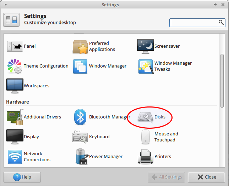The image size is (229, 186).
Task: Click the Workspaces label
Action: (x=37, y=86)
